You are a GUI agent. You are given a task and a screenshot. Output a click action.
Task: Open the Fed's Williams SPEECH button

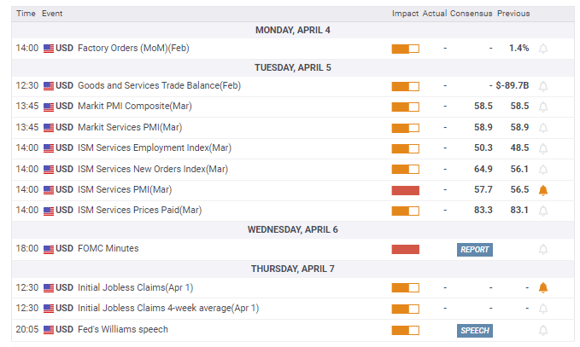pyautogui.click(x=474, y=330)
